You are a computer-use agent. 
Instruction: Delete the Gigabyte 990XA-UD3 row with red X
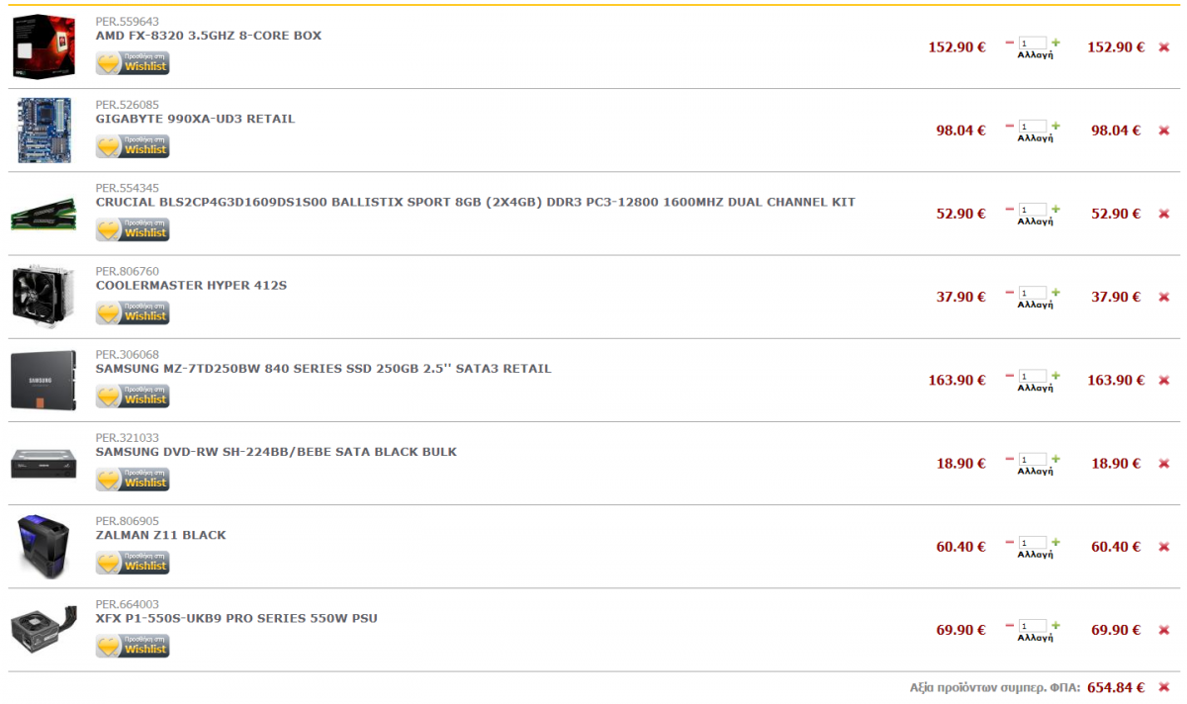coord(1163,131)
